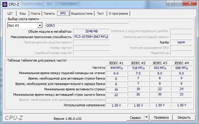Switch to the ЦП tab
This screenshot has height=124, width=199.
coord(10,14)
